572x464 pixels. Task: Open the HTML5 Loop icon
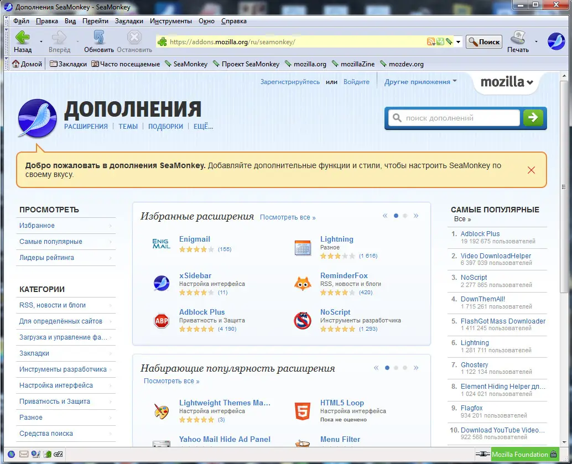pyautogui.click(x=303, y=411)
